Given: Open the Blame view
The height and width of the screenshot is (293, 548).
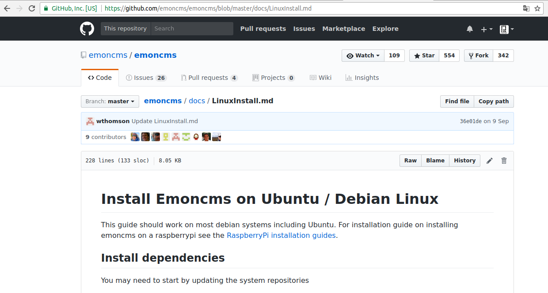Looking at the screenshot, I should pos(435,161).
